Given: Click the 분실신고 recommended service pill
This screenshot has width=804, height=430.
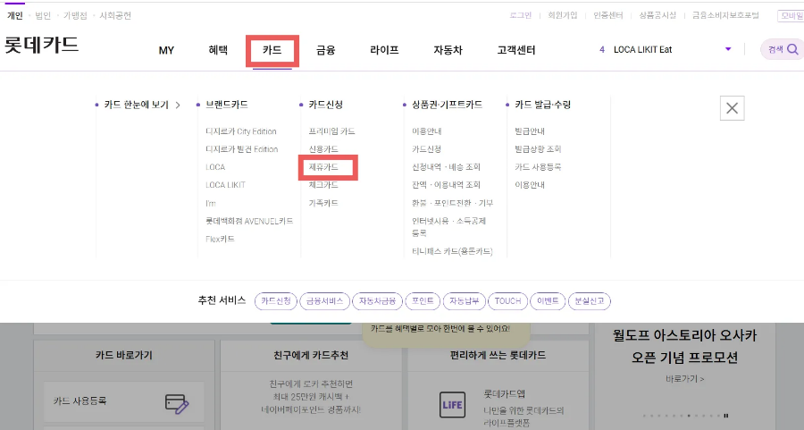Looking at the screenshot, I should coord(590,301).
